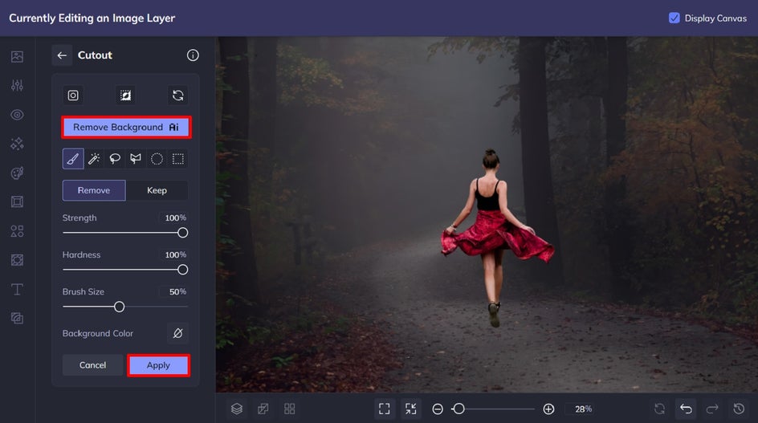Click the Brush Size 50% value field

174,291
